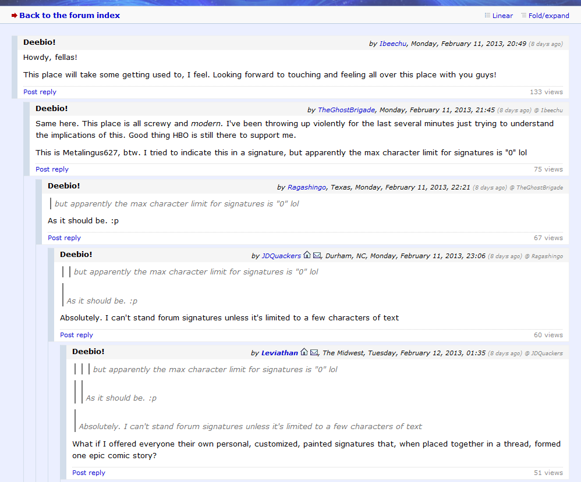Image resolution: width=581 pixels, height=482 pixels.
Task: Click '@ Ibeechu' reply reference
Action: click(x=548, y=110)
